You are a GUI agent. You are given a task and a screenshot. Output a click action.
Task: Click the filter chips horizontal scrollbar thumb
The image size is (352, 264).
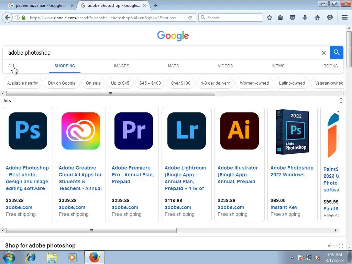(110, 93)
